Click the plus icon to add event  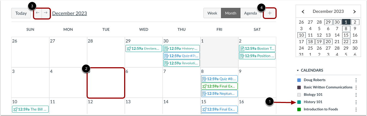coord(270,13)
